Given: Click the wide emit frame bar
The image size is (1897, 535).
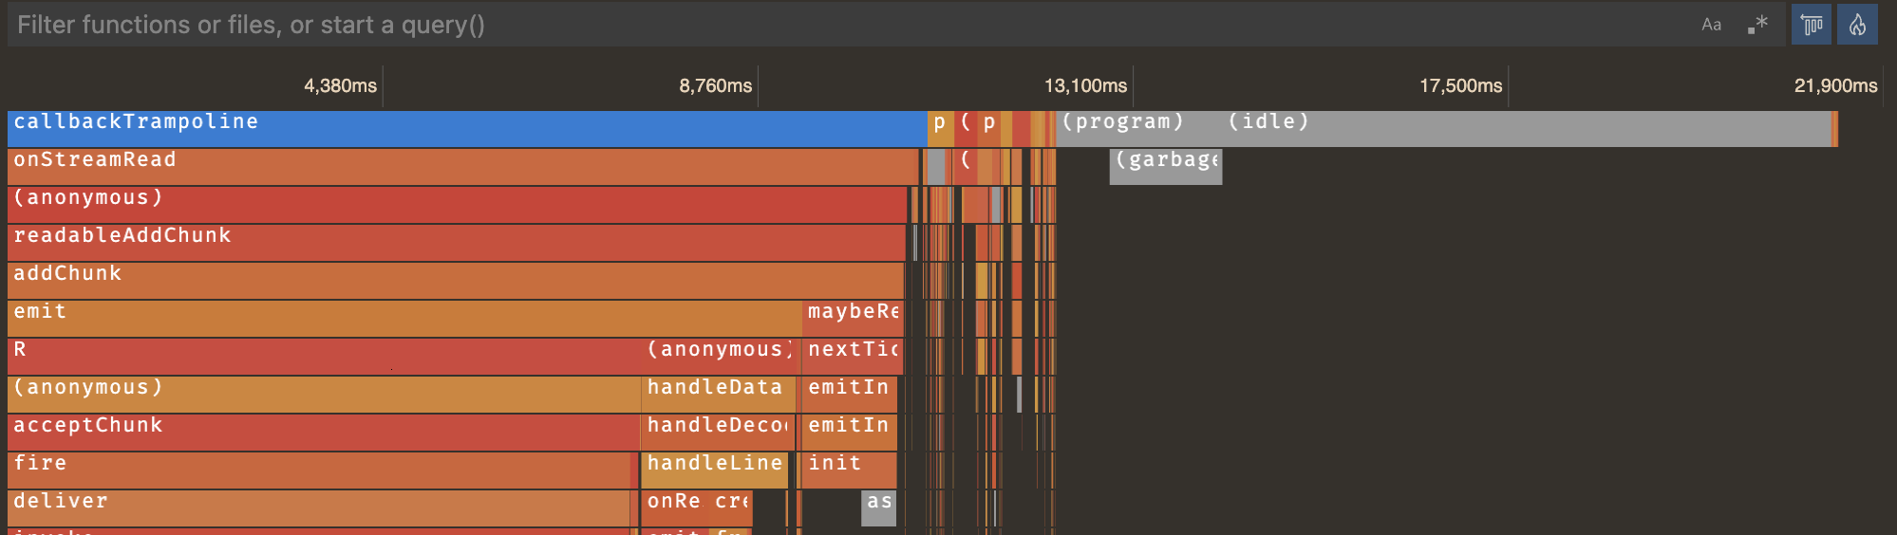Looking at the screenshot, I should 404,319.
